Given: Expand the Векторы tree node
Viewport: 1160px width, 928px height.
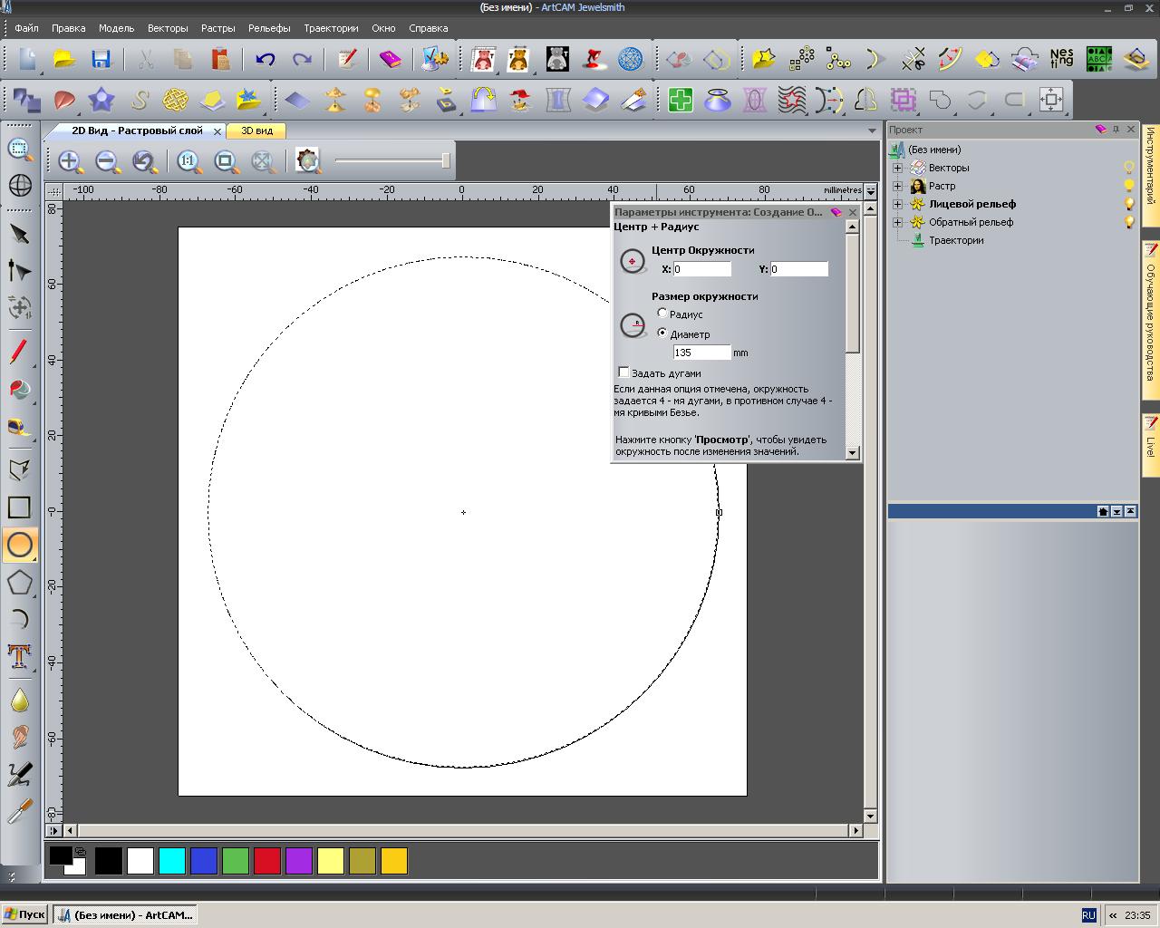Looking at the screenshot, I should coord(898,168).
